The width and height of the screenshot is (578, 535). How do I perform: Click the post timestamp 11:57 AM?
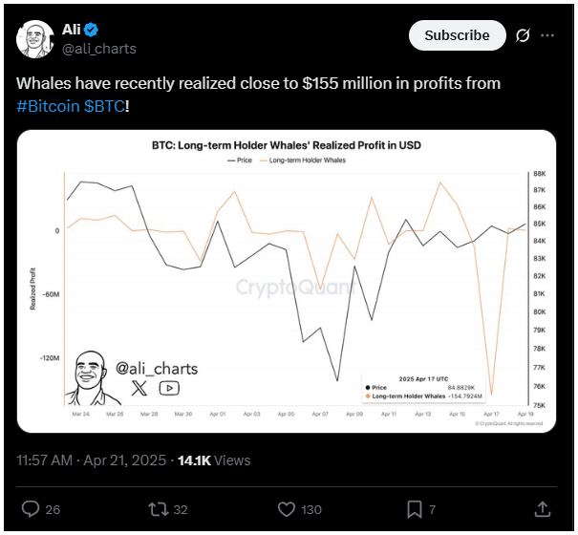tap(45, 460)
